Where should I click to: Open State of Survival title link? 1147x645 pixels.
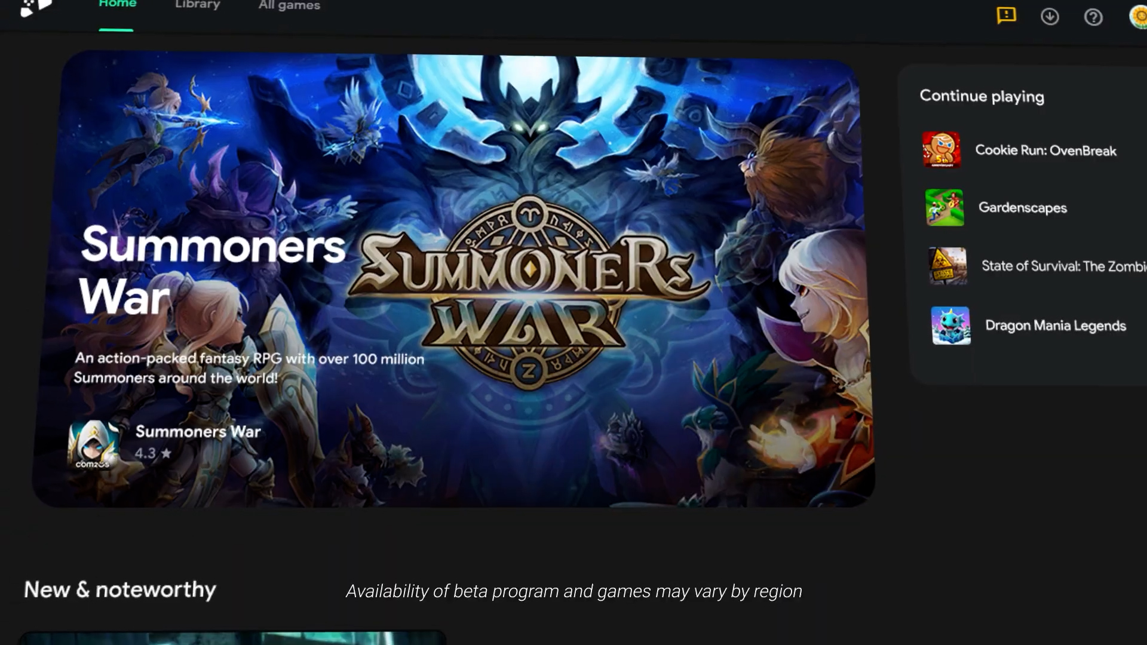click(1064, 266)
